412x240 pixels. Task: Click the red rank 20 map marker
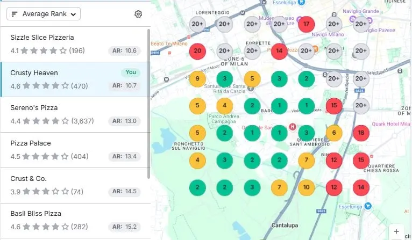tap(197, 51)
